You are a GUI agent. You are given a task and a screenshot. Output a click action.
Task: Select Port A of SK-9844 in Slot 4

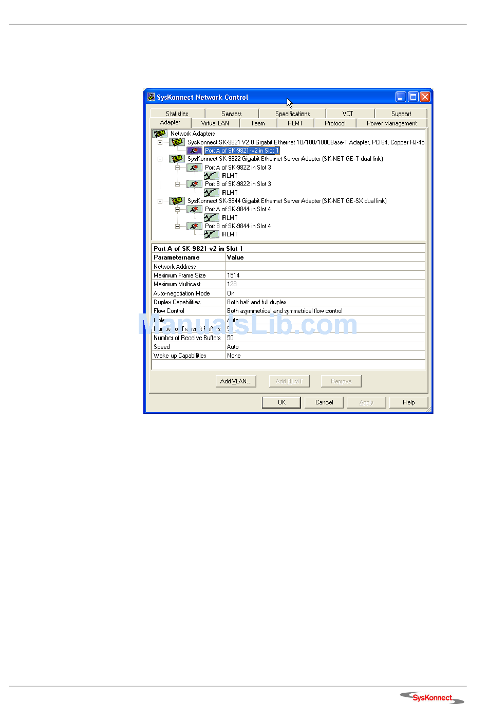click(237, 209)
